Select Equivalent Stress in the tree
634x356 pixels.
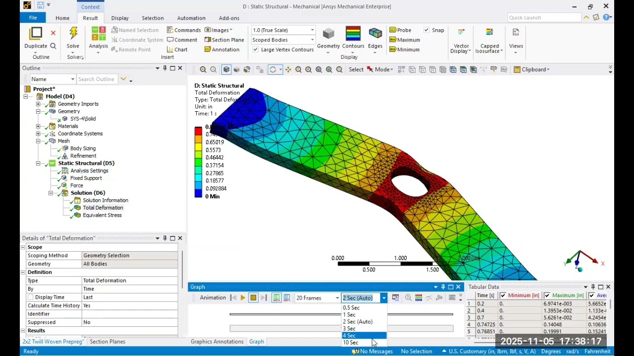pos(102,215)
